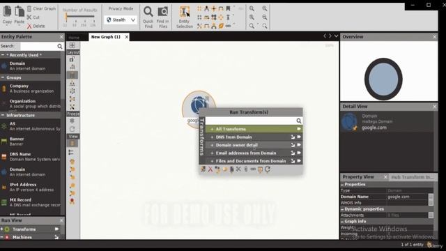The height and width of the screenshot is (251, 446).
Task: Click the Entity Palette search magnifier icon
Action: (60, 46)
